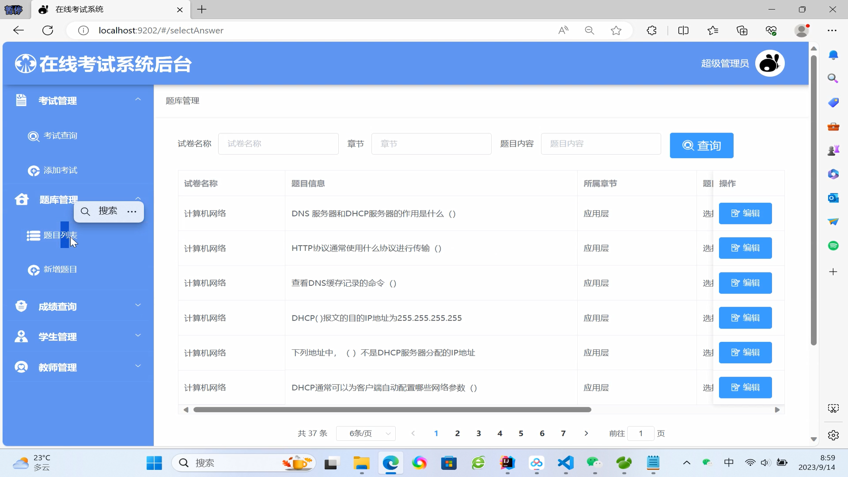This screenshot has height=477, width=848.
Task: Click the 添加考试 plus icon
Action: [x=34, y=171]
